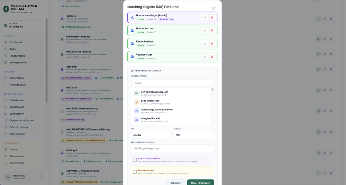Edit the Hat WENIG Demenzerfahrung row
346x185 pixels.
[325, 173]
